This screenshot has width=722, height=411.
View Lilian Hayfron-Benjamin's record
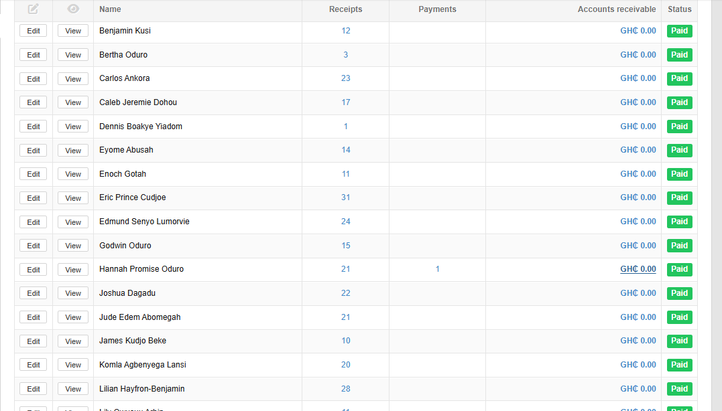(x=73, y=389)
